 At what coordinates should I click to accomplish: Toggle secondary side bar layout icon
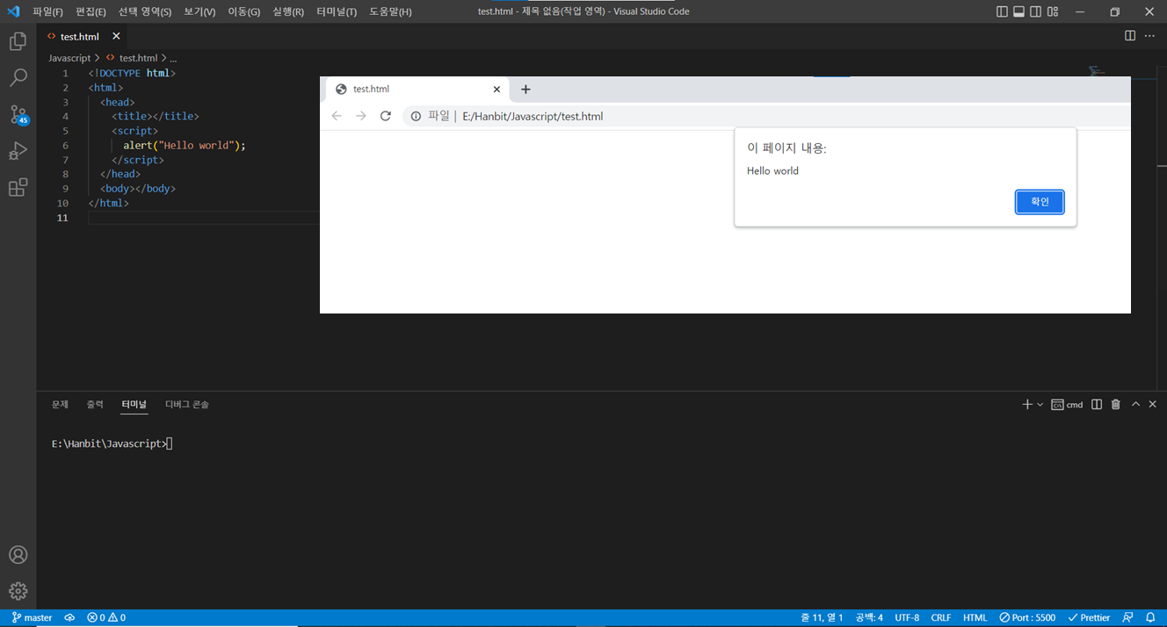[x=1036, y=11]
